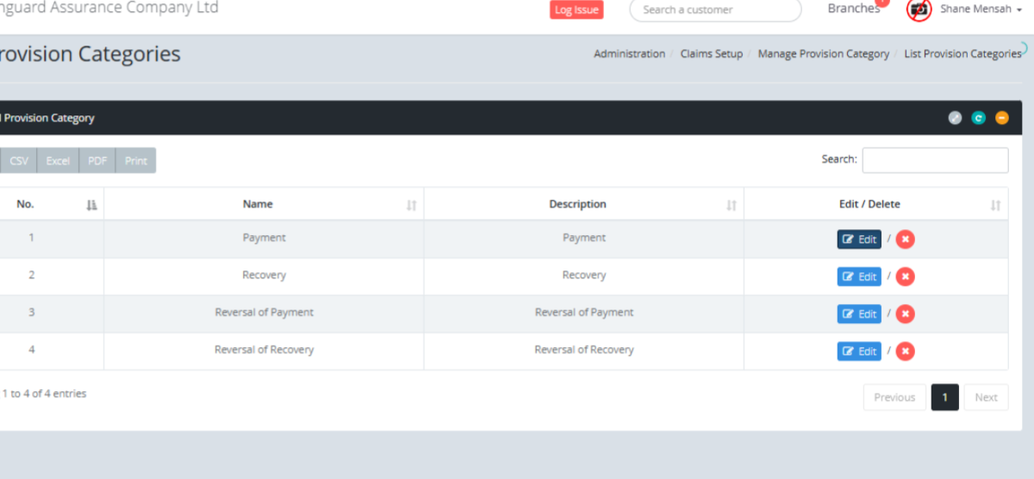The width and height of the screenshot is (1034, 479).
Task: Sort table by No. column
Action: (52, 204)
